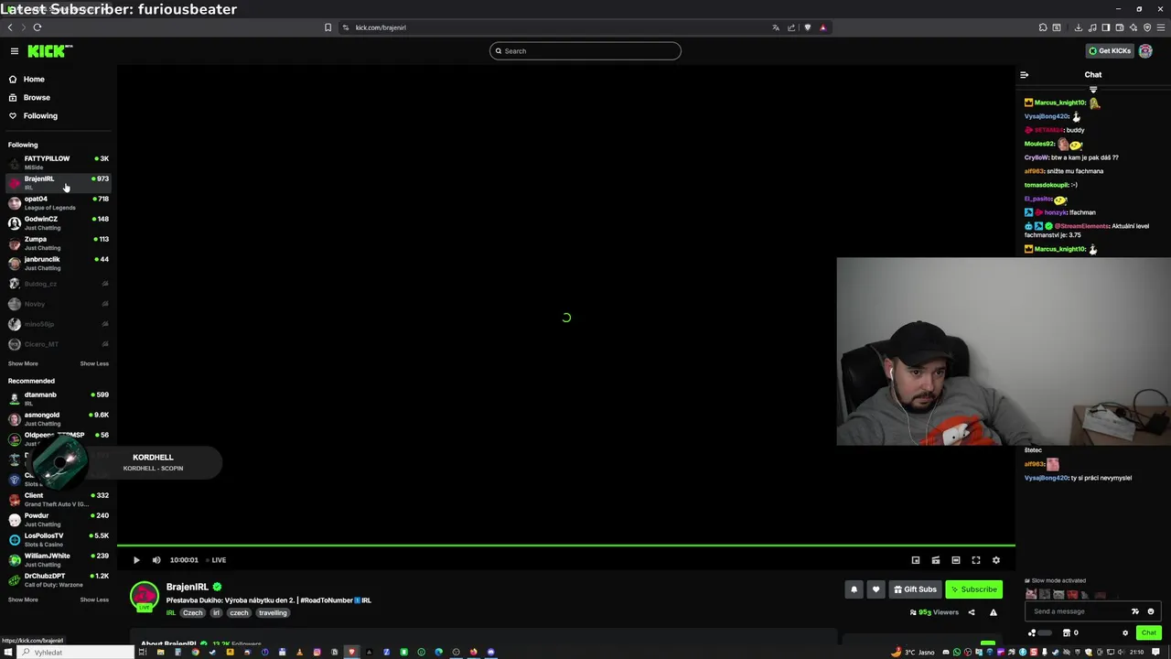This screenshot has width=1171, height=659.
Task: Toggle theater mode in player controls
Action: (956, 560)
